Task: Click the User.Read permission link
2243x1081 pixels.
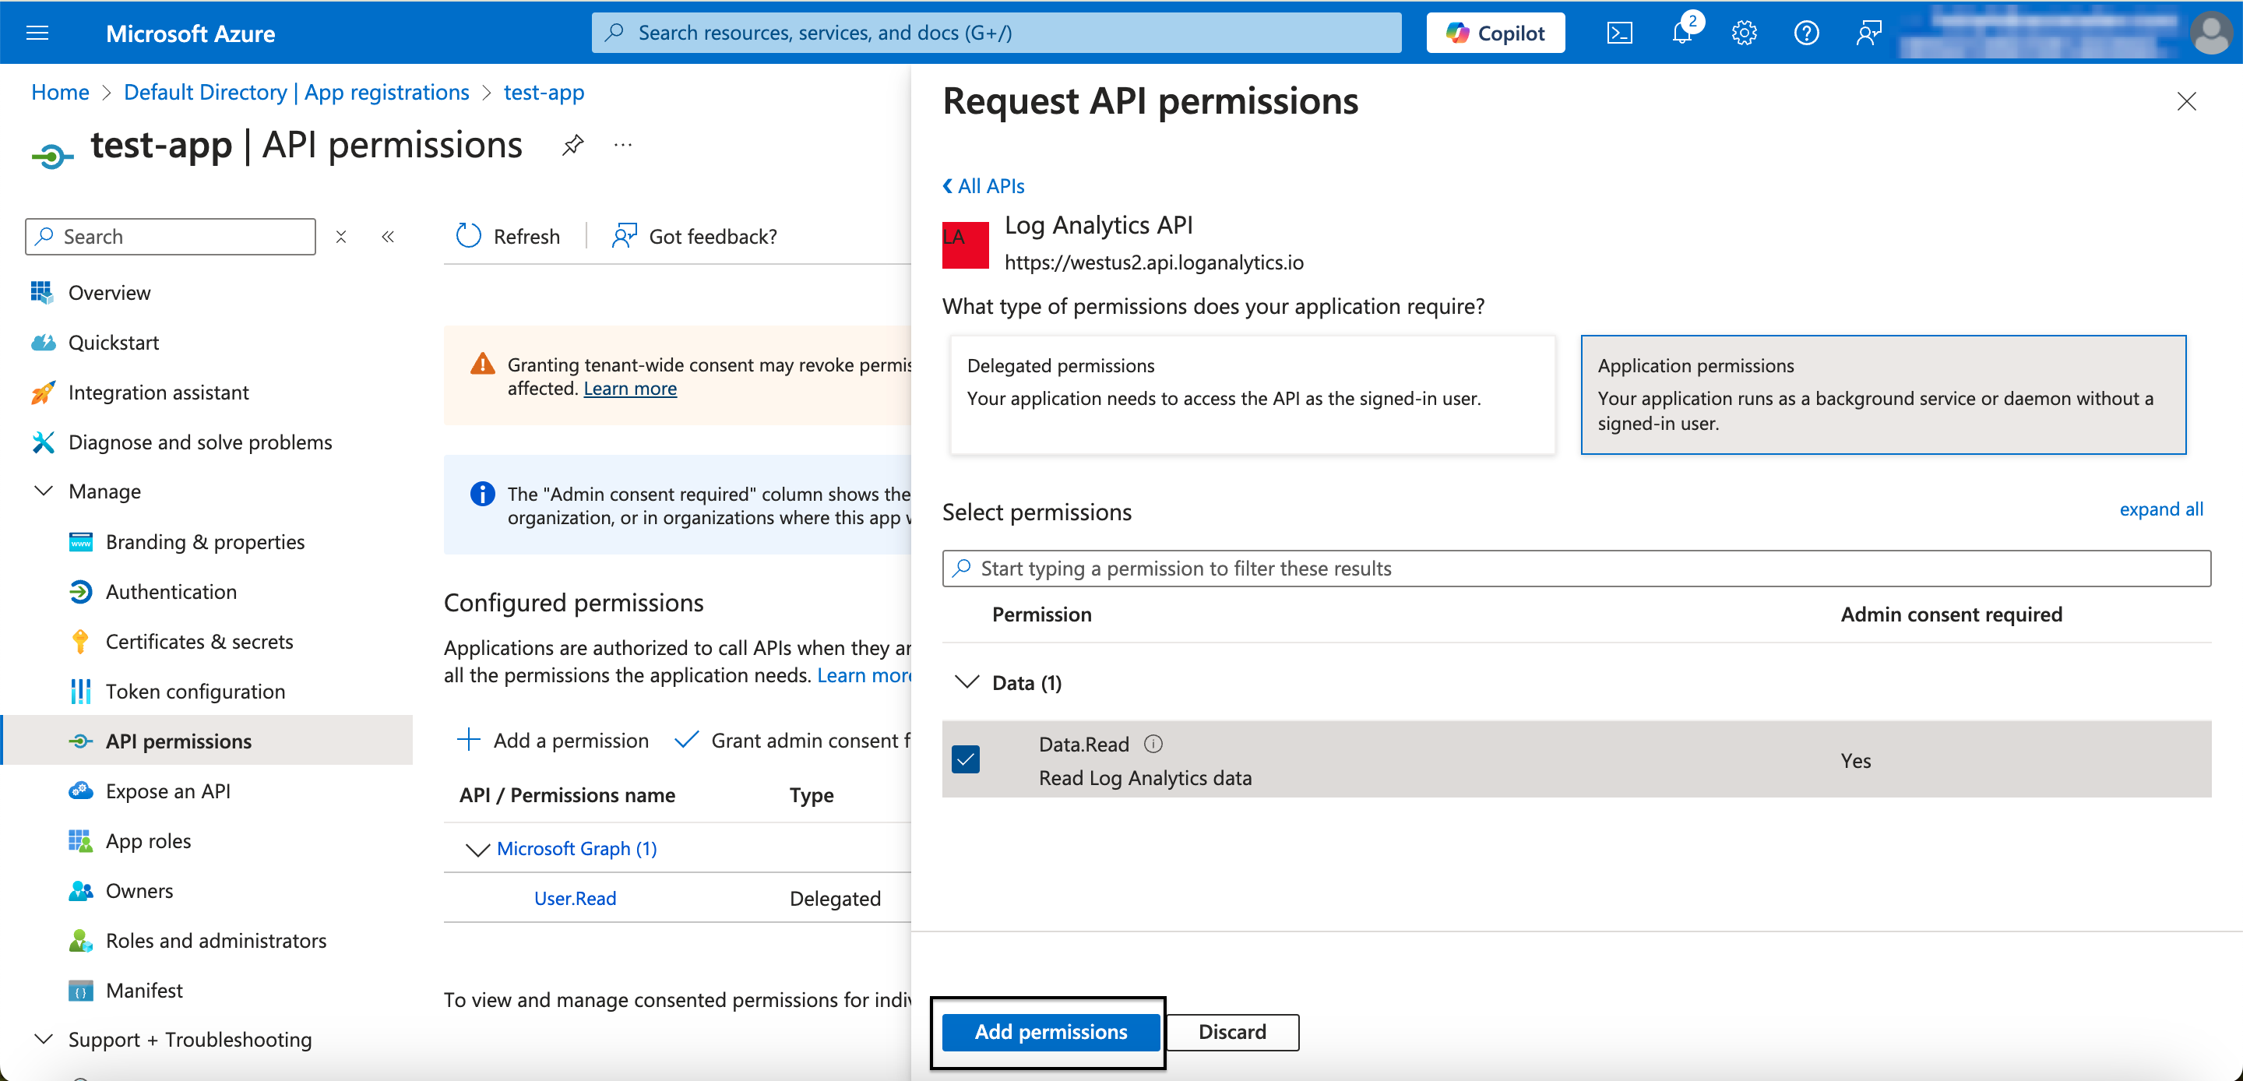Action: click(575, 899)
